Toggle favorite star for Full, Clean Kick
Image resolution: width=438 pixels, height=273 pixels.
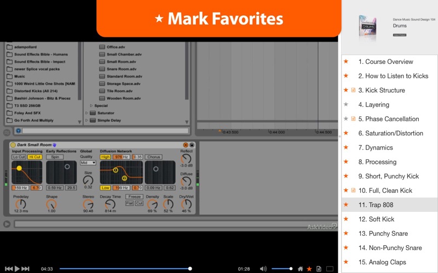point(346,190)
